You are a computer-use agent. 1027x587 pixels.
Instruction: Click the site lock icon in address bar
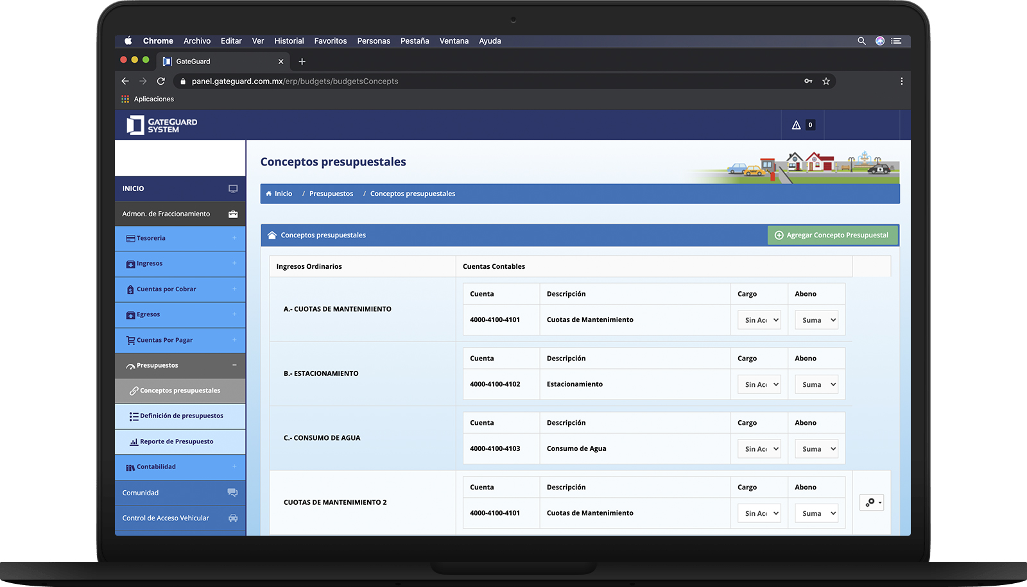183,81
